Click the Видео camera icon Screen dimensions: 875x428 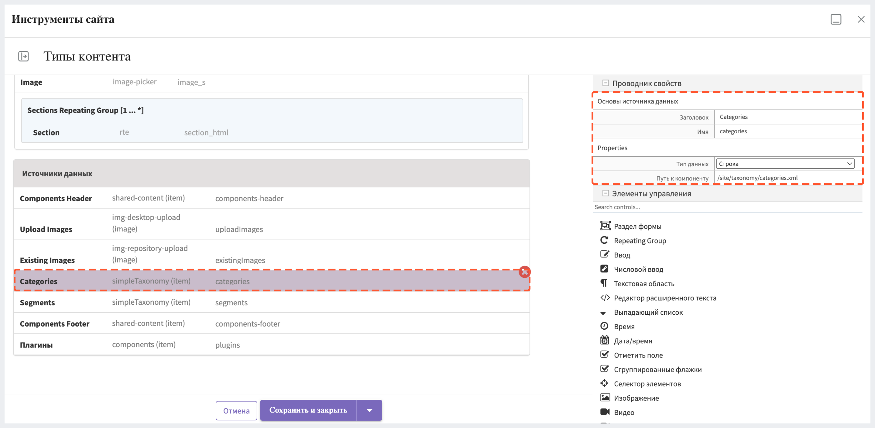point(605,412)
